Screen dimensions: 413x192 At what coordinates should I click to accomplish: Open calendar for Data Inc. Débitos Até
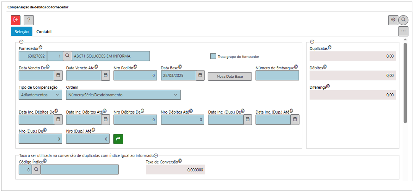106,120
